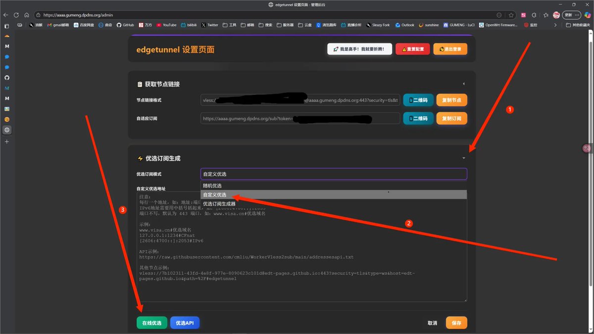This screenshot has width=594, height=334.
Task: Reload the current page
Action: (16, 15)
